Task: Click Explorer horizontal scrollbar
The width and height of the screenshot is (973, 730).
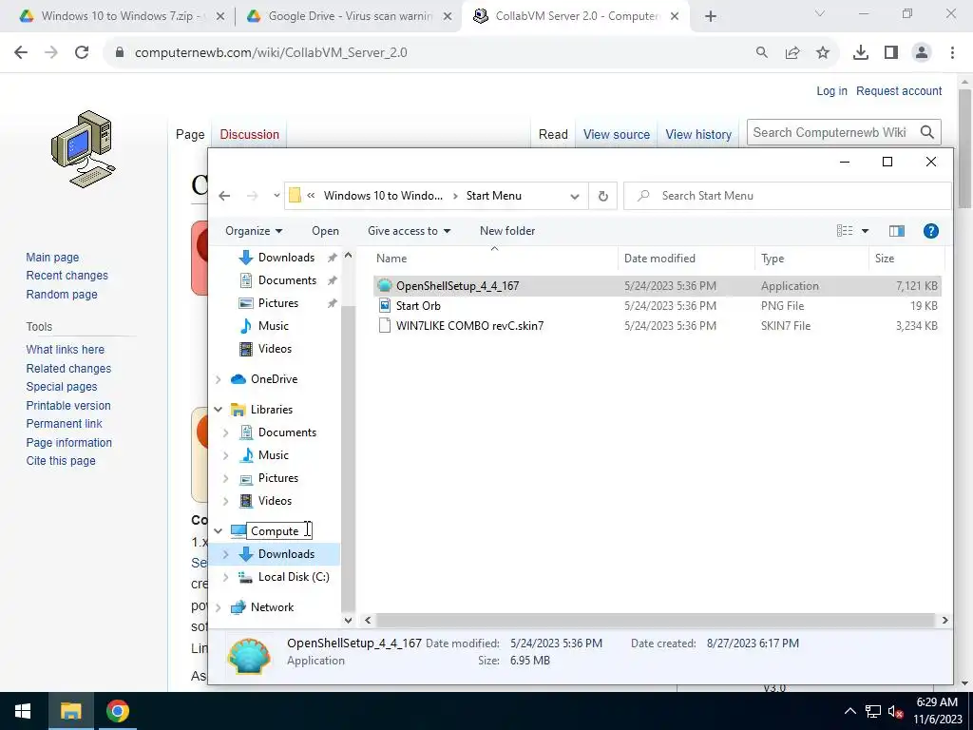Action: (x=656, y=620)
